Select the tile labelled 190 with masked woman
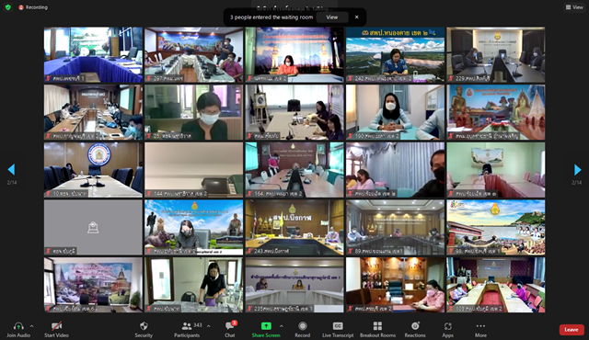 click(395, 112)
